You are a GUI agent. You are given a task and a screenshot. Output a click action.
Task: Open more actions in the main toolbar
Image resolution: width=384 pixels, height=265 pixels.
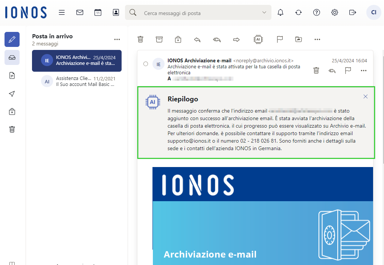pyautogui.click(x=317, y=39)
